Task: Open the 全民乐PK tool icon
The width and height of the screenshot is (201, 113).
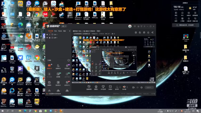Action: click(67, 83)
